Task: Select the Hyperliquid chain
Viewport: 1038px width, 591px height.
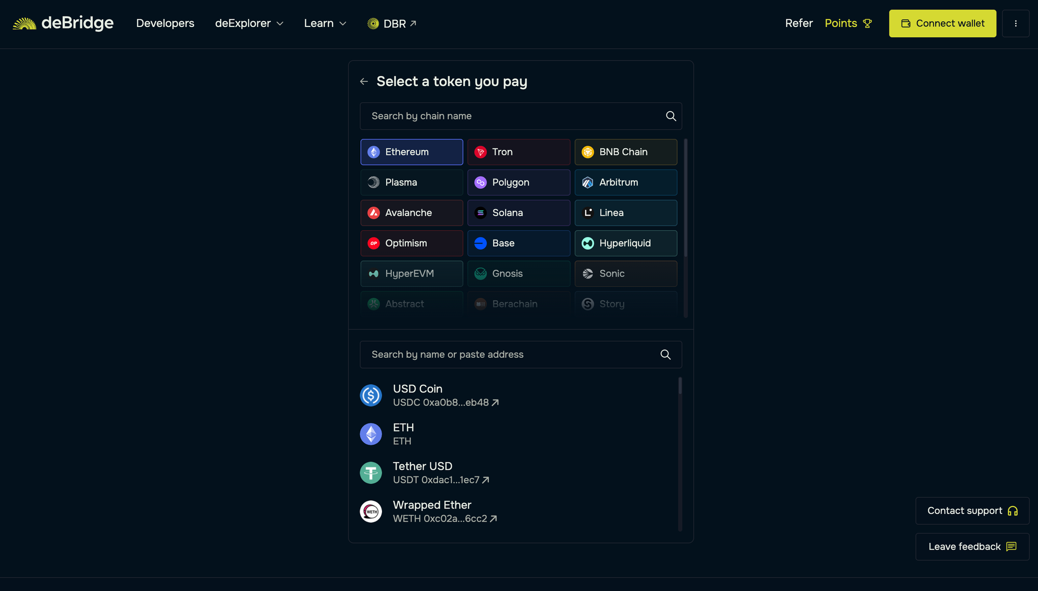Action: 625,243
